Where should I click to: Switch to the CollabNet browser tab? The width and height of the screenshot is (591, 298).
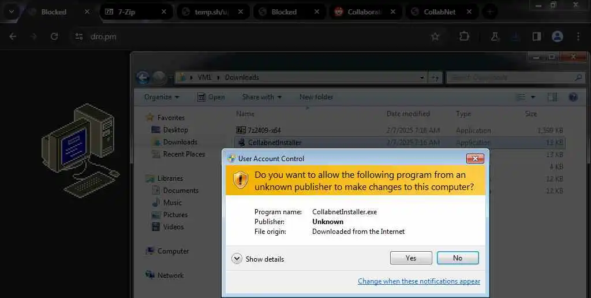pyautogui.click(x=441, y=12)
